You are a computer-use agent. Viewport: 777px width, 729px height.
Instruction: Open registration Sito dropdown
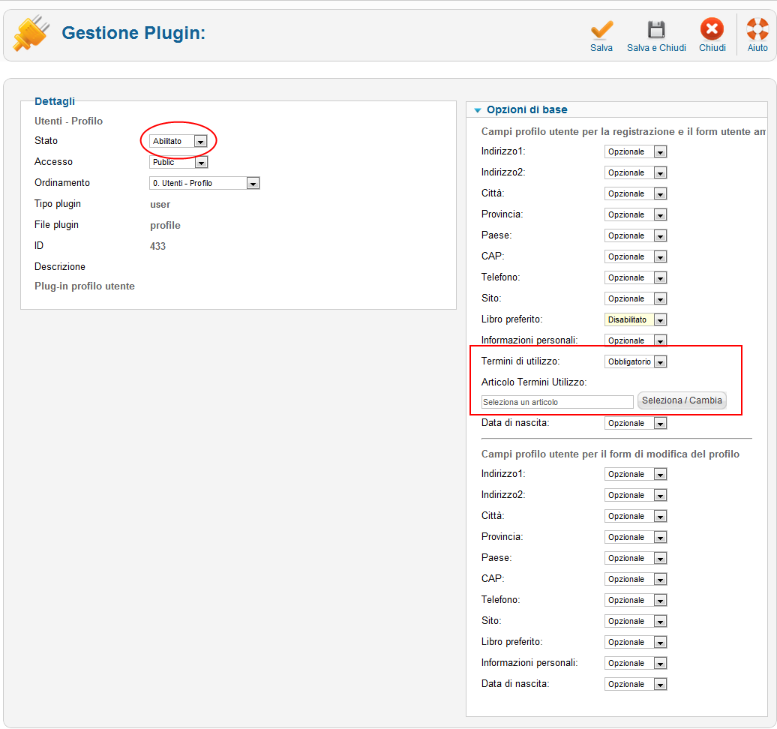[x=635, y=298]
